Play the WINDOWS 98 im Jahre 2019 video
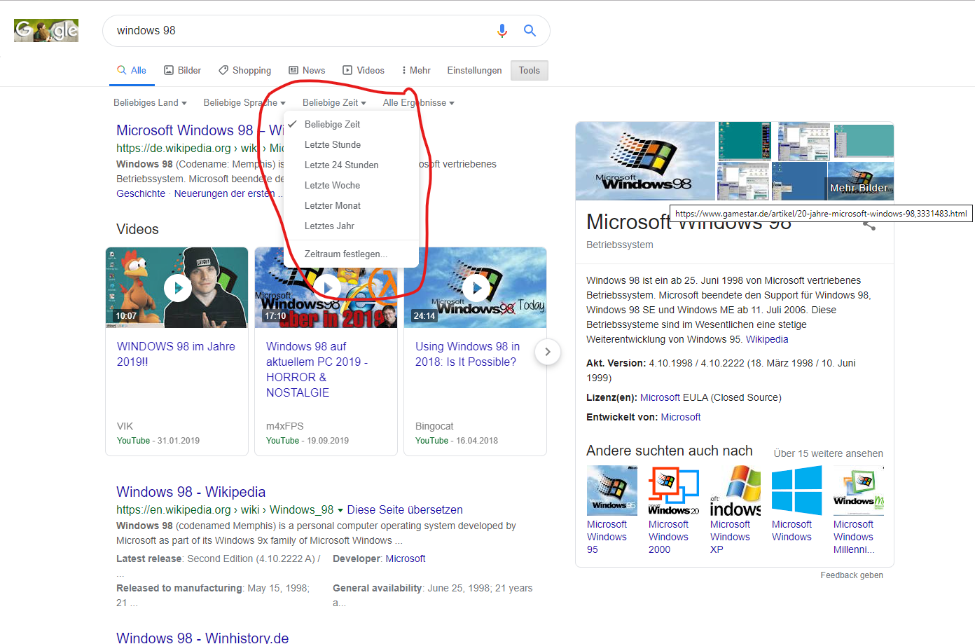The width and height of the screenshot is (975, 644). (x=177, y=287)
